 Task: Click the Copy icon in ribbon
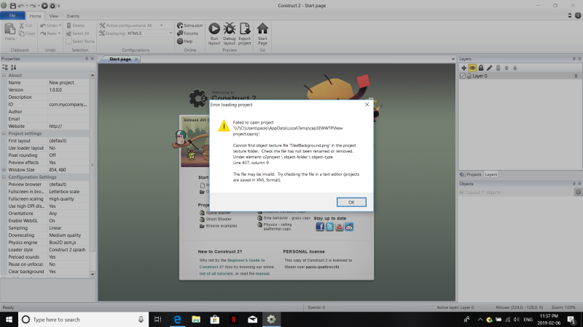pyautogui.click(x=22, y=33)
